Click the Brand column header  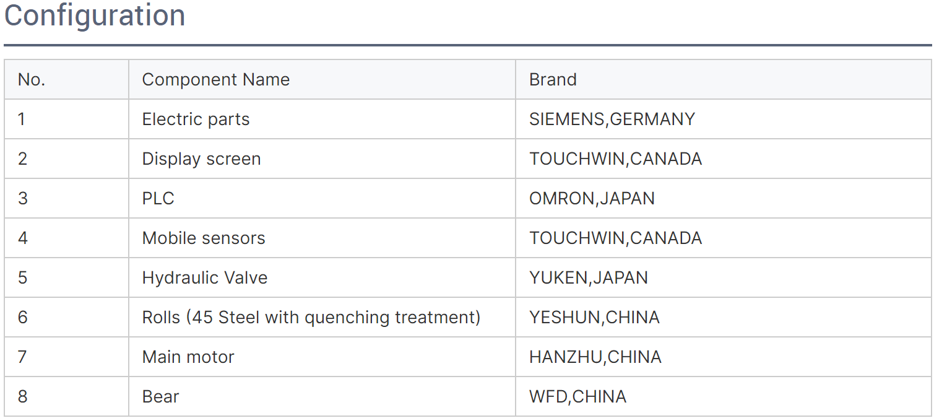click(x=553, y=80)
